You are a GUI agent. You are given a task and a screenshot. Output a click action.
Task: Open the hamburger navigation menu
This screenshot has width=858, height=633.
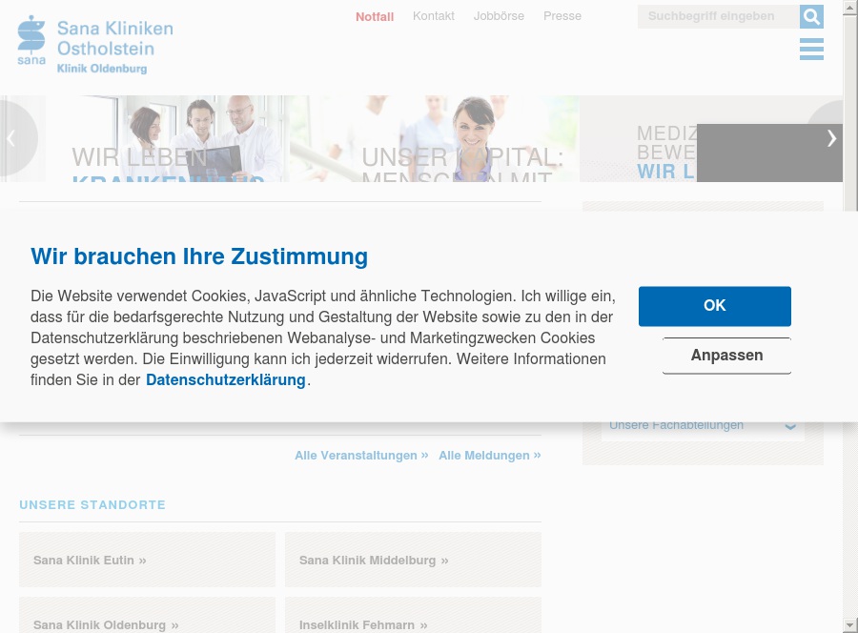tap(811, 49)
